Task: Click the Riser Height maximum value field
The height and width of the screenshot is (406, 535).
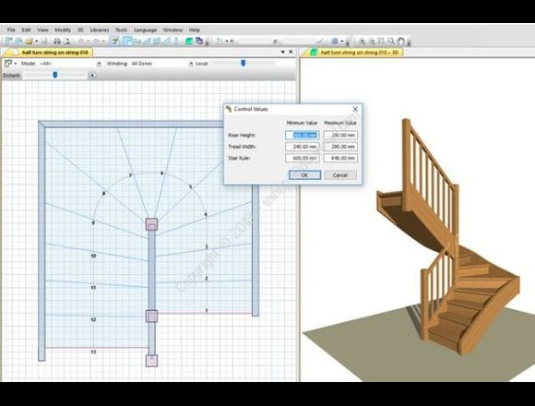Action: [x=340, y=135]
